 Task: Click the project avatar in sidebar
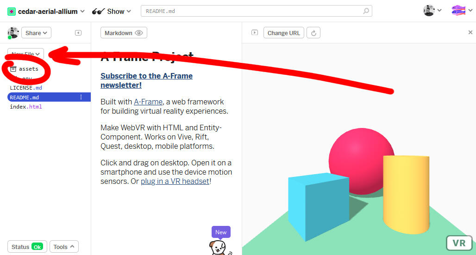click(13, 33)
